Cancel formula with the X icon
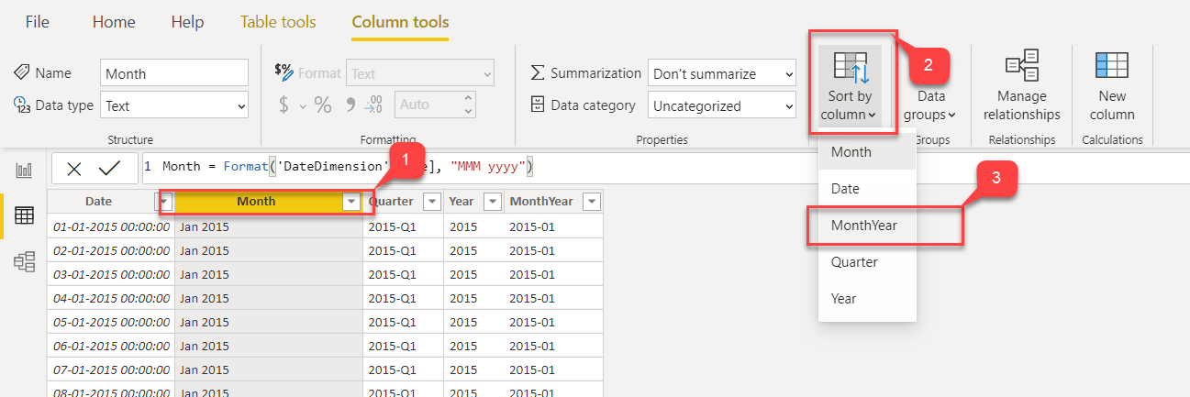1190x397 pixels. pos(74,168)
